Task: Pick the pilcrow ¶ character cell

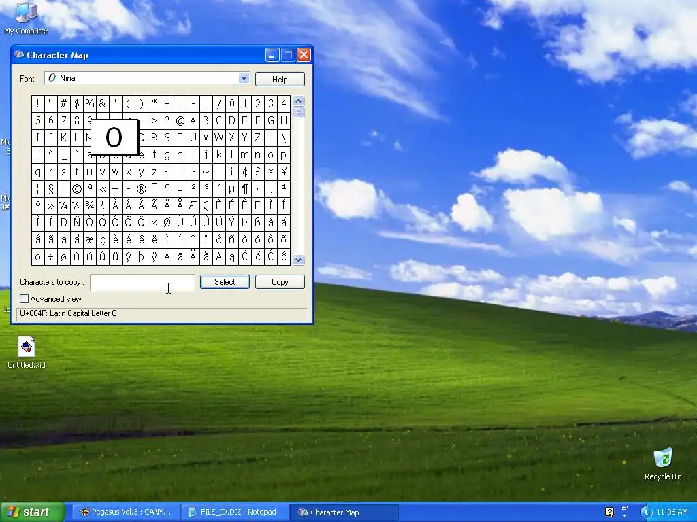Action: [244, 189]
